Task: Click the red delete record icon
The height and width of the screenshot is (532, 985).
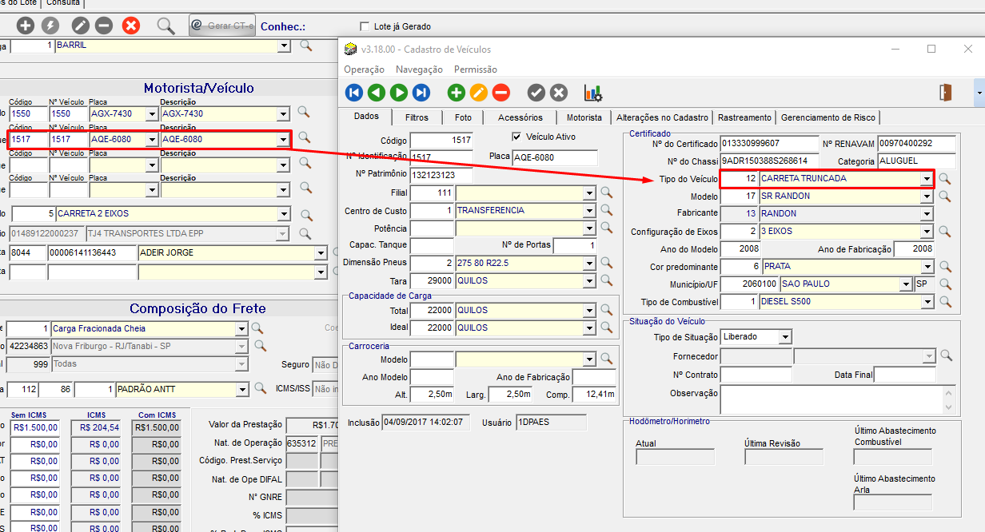Action: coord(501,93)
